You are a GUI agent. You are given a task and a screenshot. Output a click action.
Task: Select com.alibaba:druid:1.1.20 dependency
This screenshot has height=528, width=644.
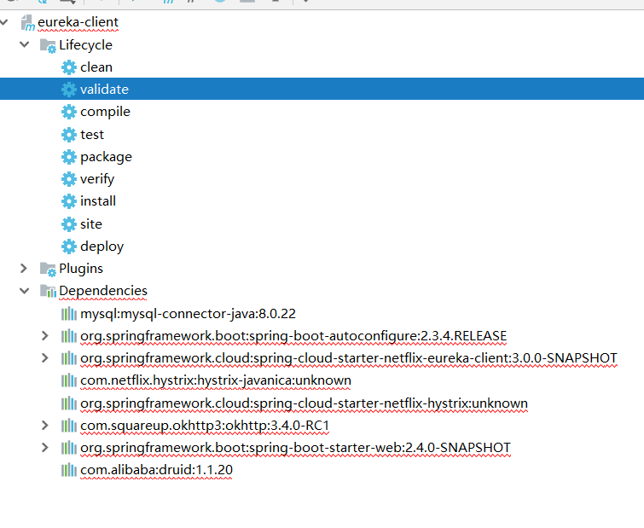156,470
